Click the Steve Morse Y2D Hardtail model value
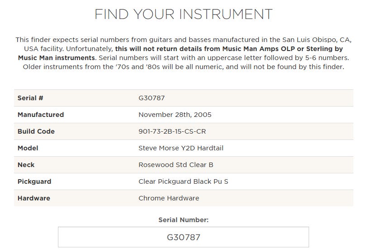The height and width of the screenshot is (251, 372). [181, 148]
